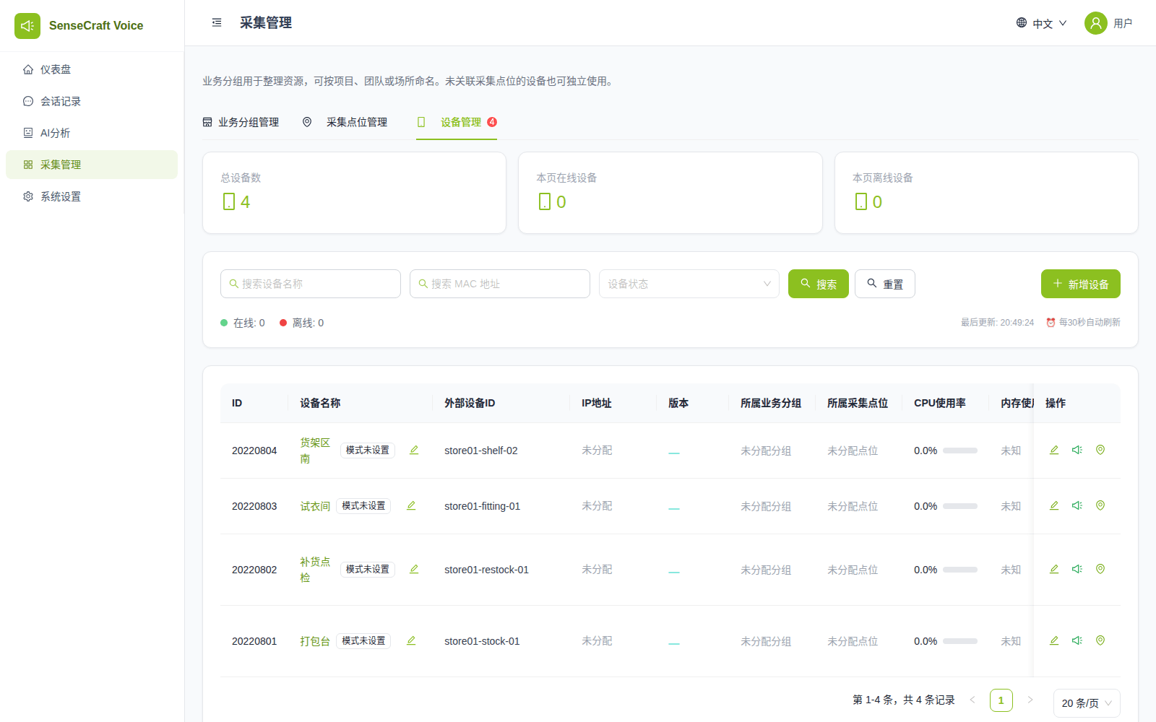1156x722 pixels.
Task: Click the 重置 button
Action: tap(885, 284)
